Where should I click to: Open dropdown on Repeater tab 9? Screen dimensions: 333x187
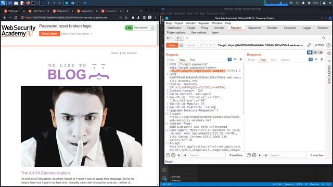coord(181,38)
